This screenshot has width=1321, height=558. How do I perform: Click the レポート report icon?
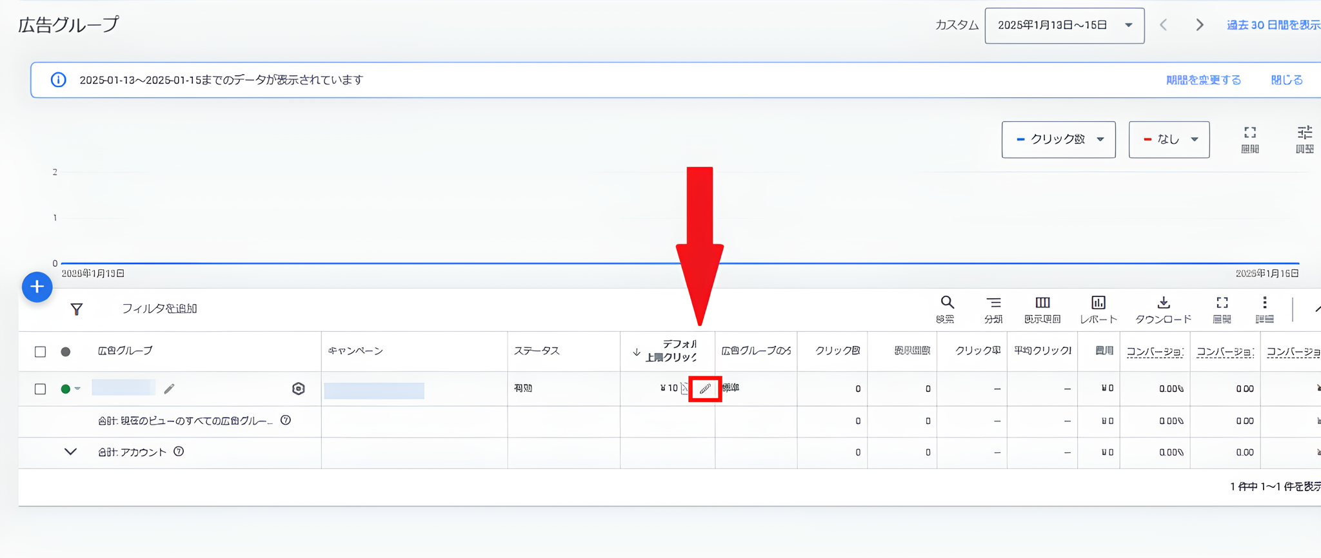[1098, 303]
